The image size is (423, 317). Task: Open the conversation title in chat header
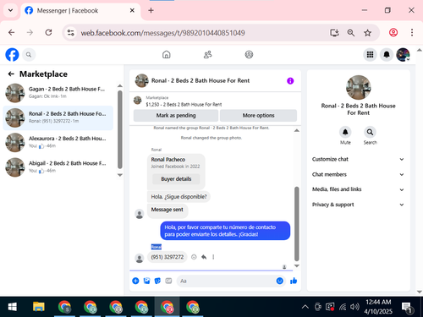(201, 81)
